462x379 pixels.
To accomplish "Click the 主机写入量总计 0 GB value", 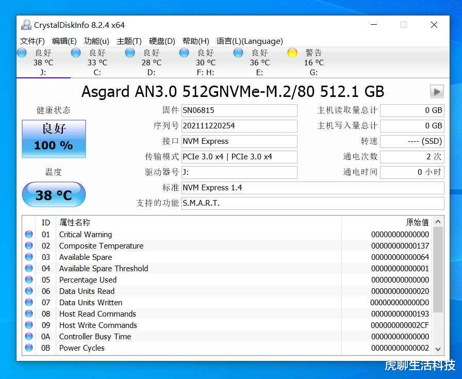I will (x=412, y=126).
